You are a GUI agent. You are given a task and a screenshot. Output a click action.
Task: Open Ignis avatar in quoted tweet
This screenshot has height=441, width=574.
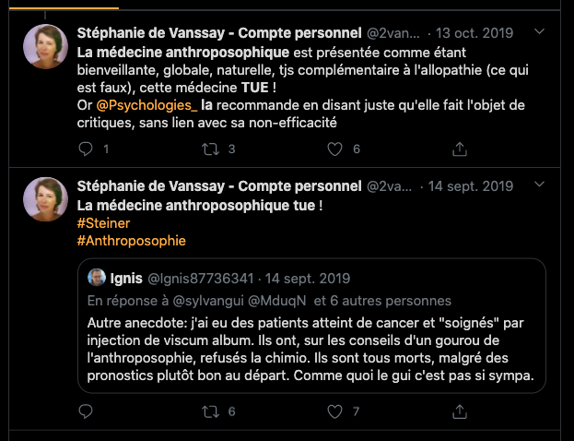click(x=96, y=278)
